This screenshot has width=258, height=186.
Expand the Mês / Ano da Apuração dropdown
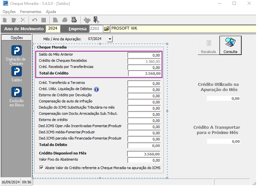point(110,39)
